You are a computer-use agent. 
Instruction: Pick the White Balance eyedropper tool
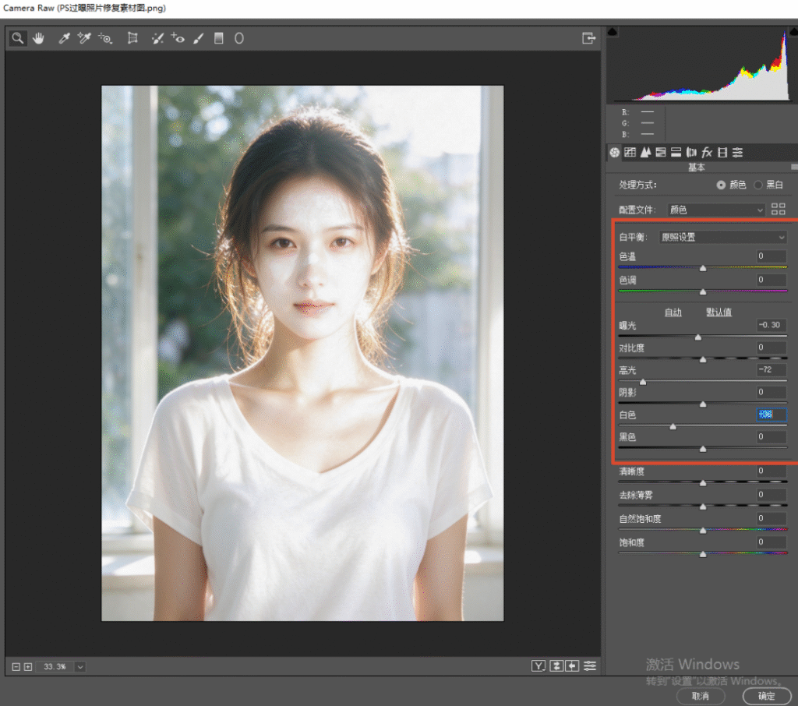click(x=64, y=38)
